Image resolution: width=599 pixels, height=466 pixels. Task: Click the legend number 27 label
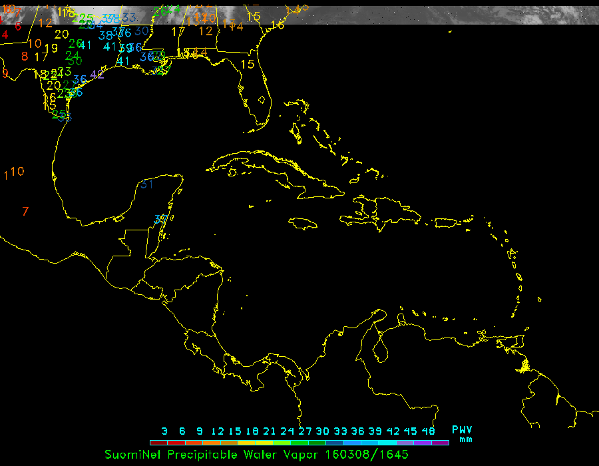point(305,431)
